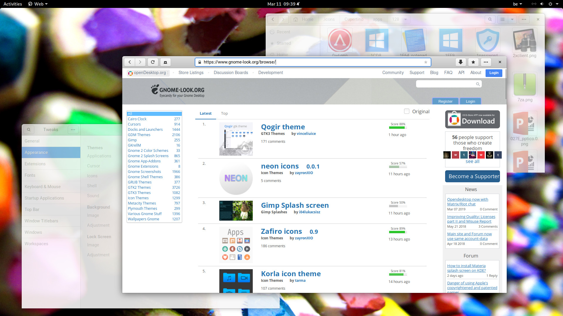
Task: Enable the Original checkbox
Action: [407, 111]
